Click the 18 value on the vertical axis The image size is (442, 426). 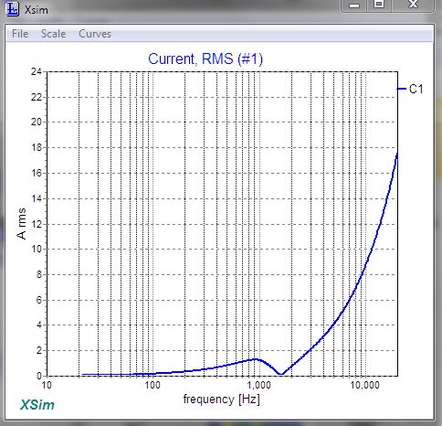[37, 147]
